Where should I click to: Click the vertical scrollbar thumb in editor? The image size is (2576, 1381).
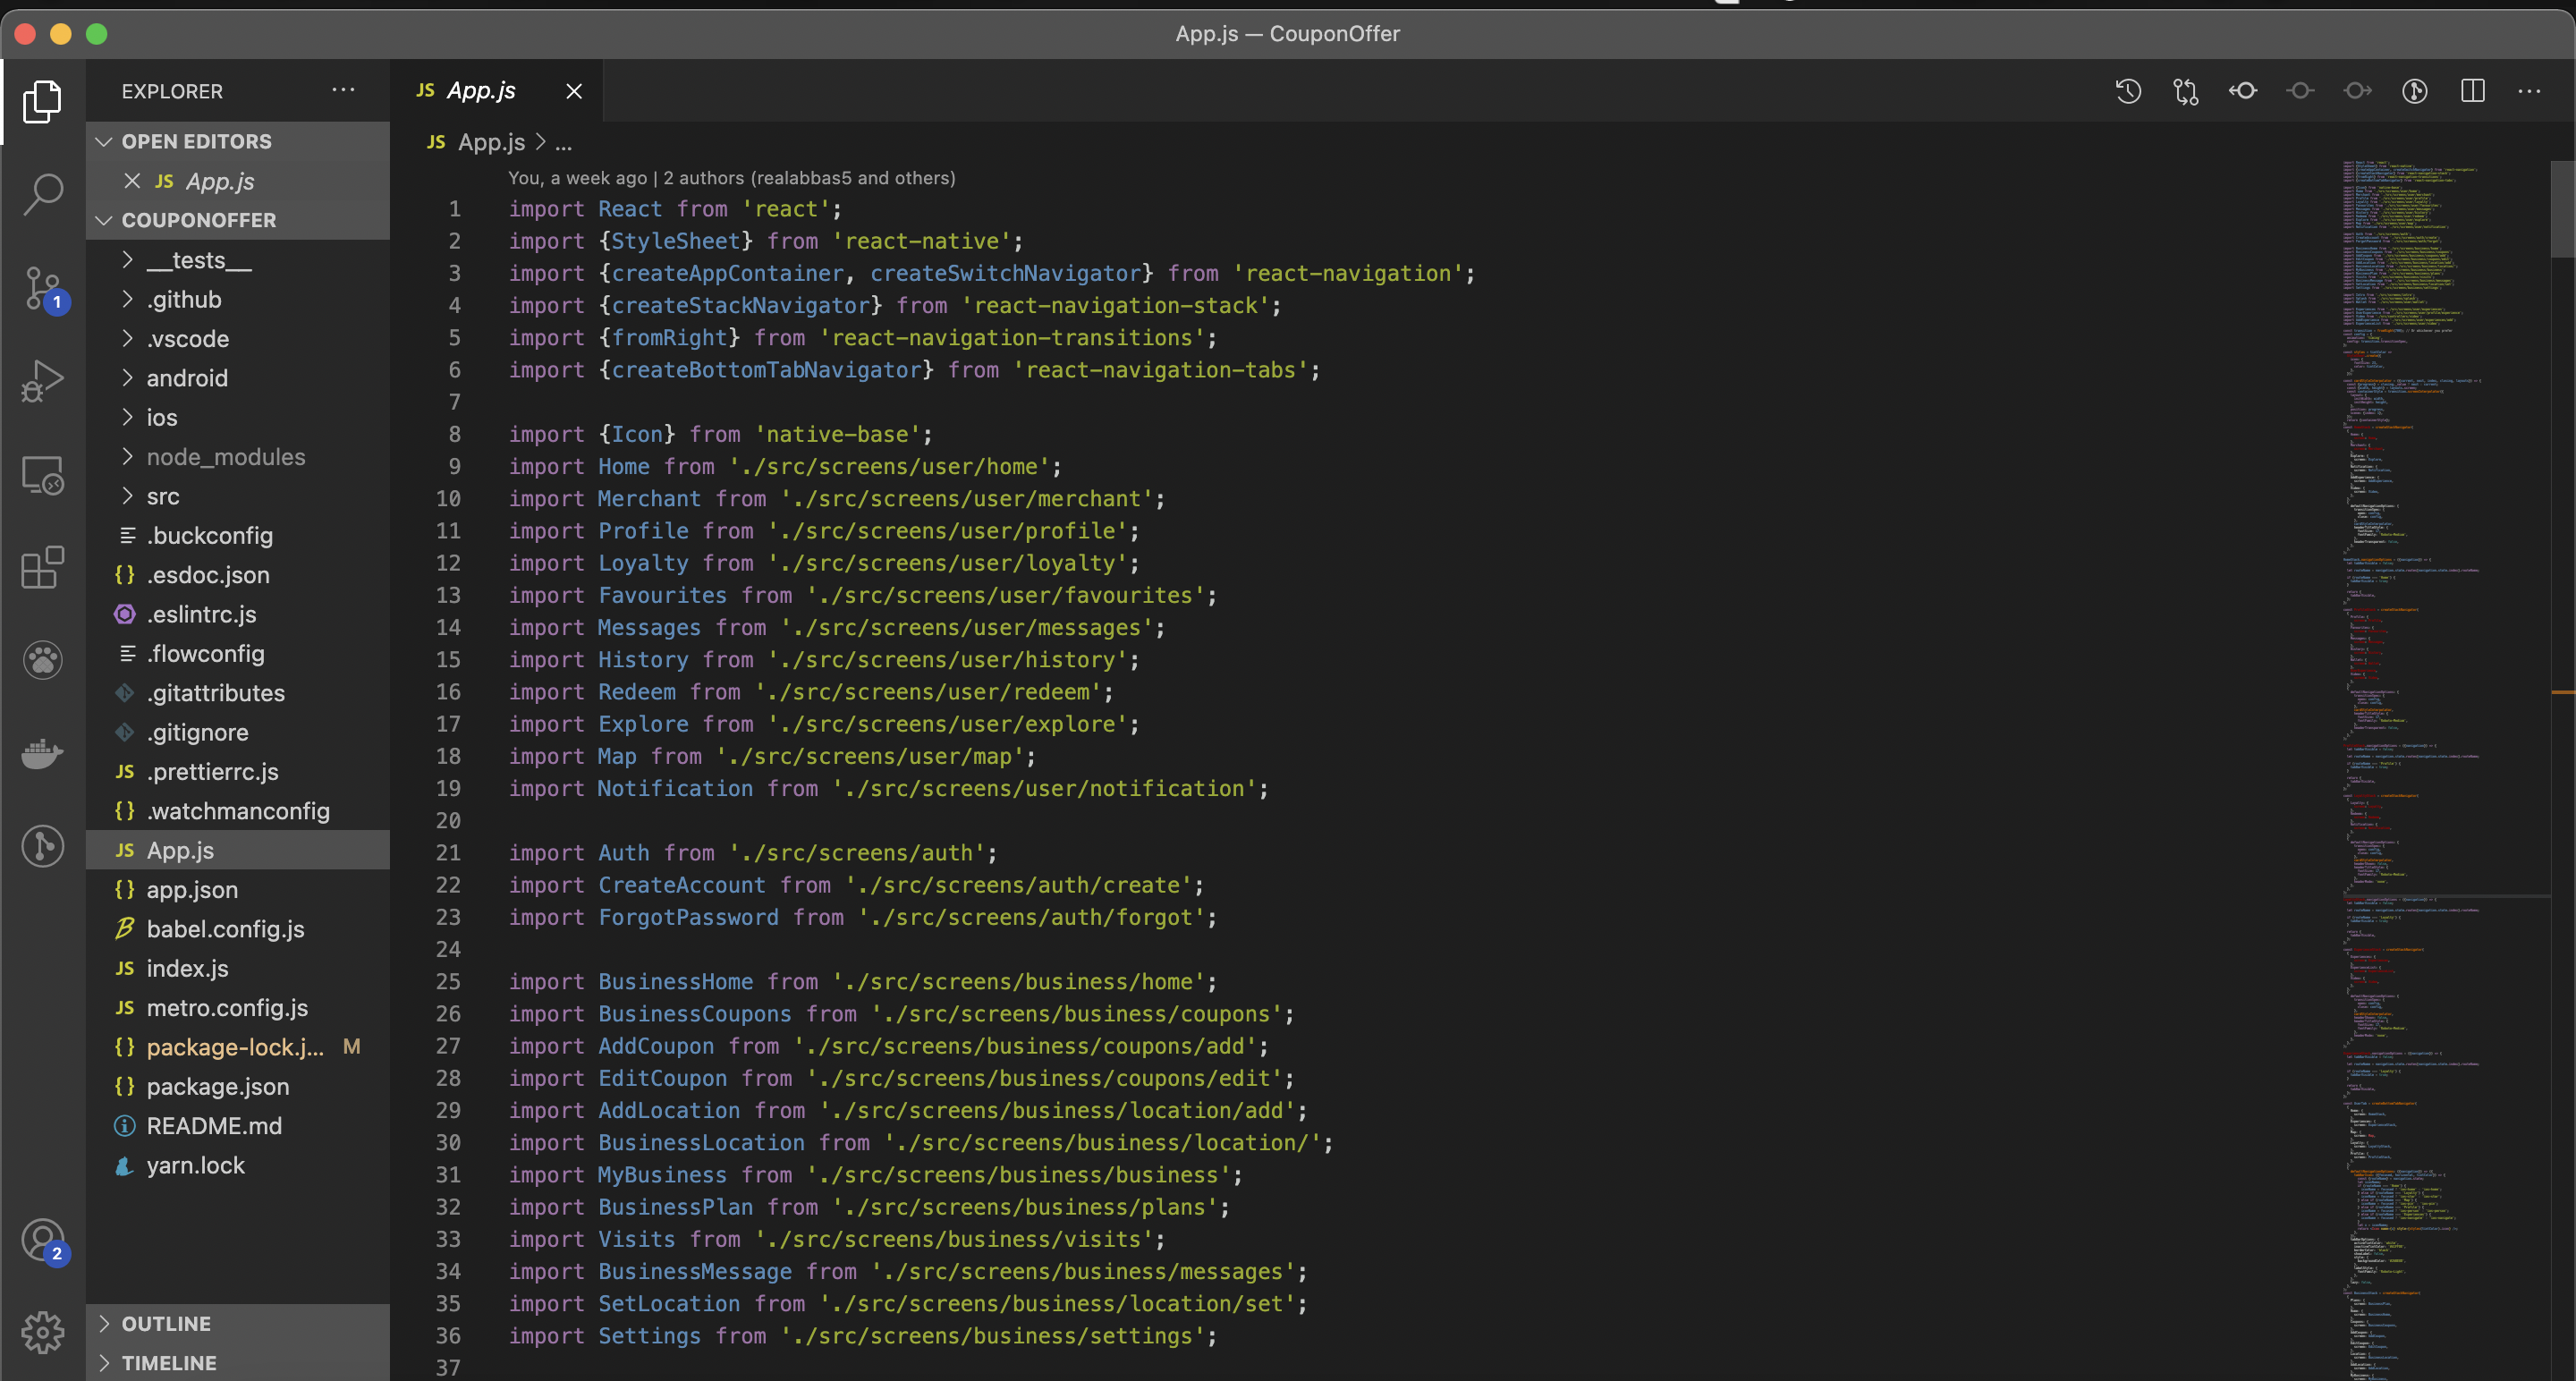point(2563,208)
